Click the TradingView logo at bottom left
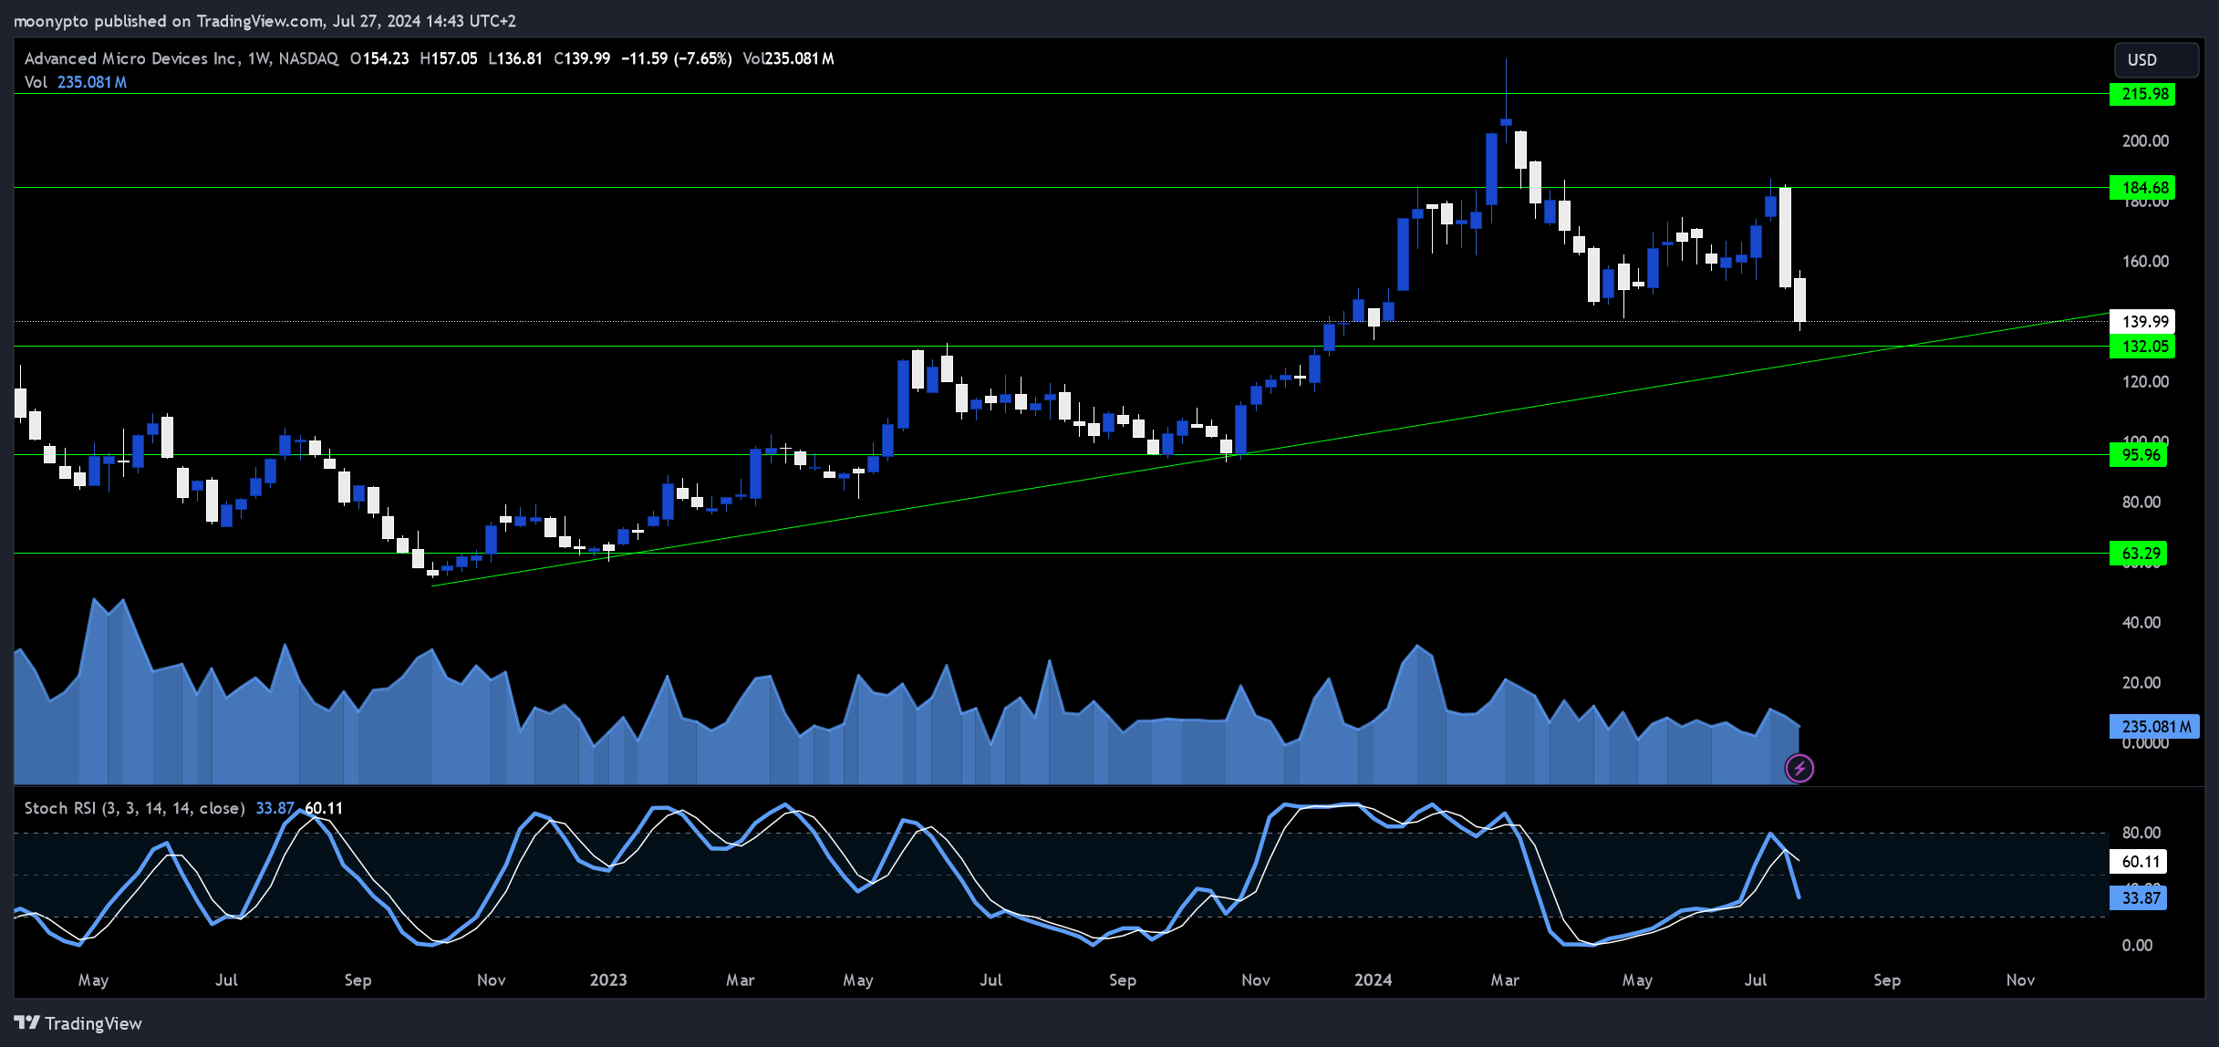Screen dimensions: 2219x1047 click(78, 1023)
